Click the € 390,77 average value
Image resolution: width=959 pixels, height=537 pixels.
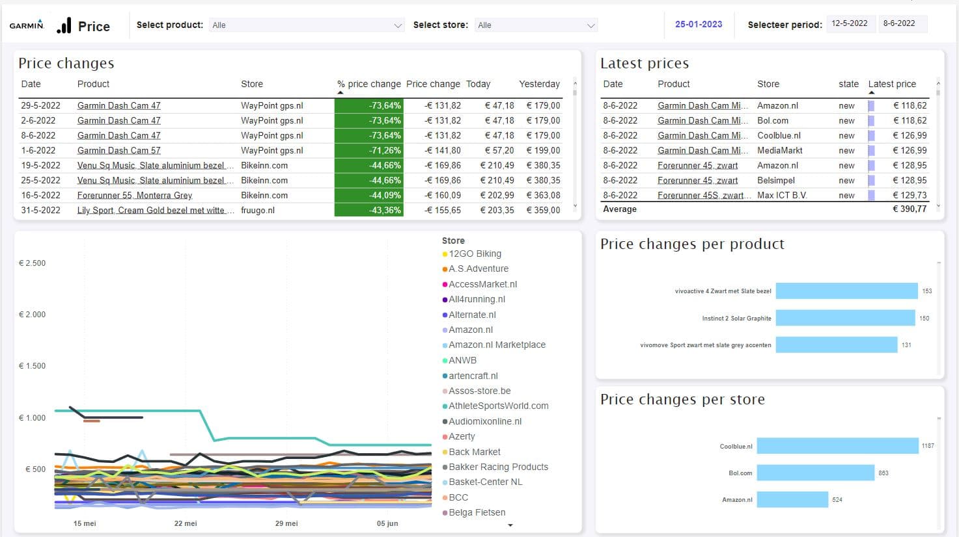point(910,209)
